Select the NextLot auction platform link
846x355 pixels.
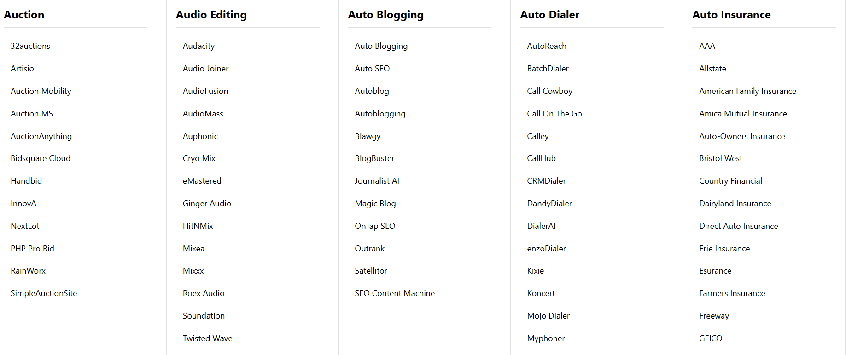(25, 226)
